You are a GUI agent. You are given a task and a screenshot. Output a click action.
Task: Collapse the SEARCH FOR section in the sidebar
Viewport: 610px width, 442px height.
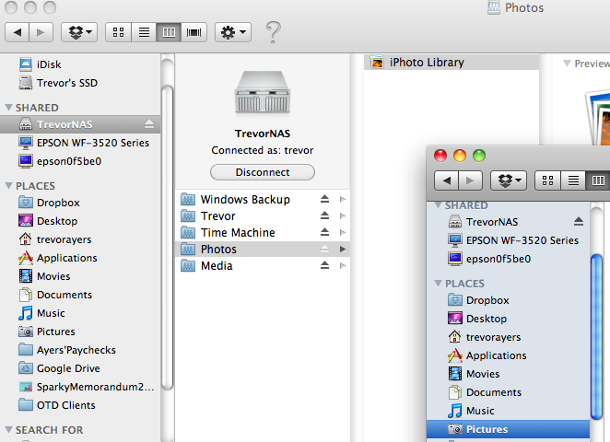(8, 430)
